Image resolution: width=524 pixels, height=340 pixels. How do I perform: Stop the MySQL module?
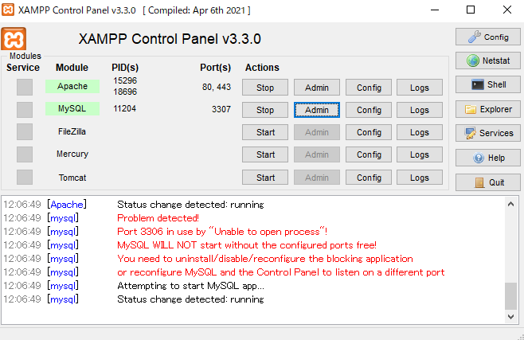pyautogui.click(x=265, y=110)
